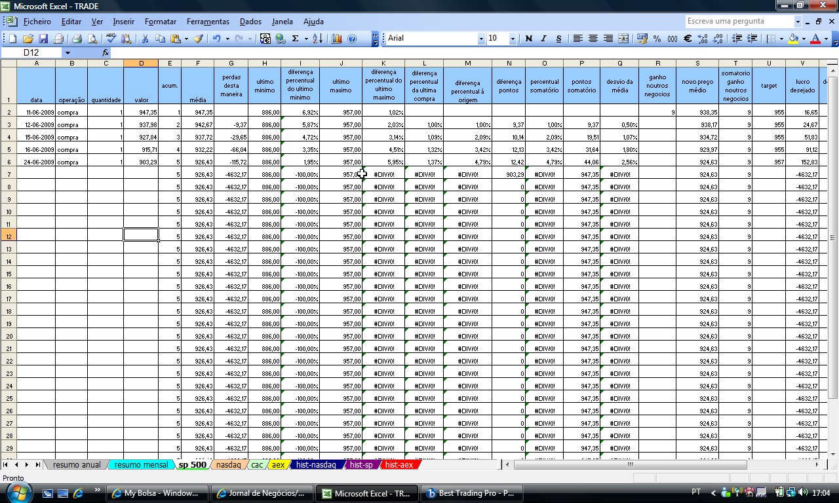Open the Paste options dropdown arrow
This screenshot has width=839, height=503.
(186, 39)
